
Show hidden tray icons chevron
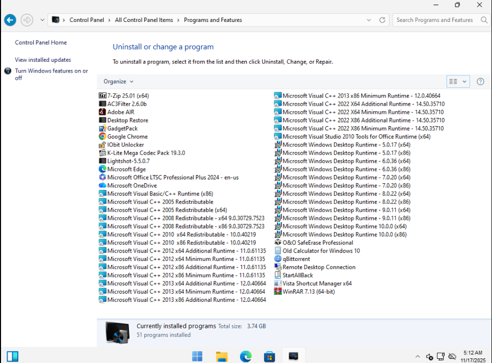click(x=418, y=356)
